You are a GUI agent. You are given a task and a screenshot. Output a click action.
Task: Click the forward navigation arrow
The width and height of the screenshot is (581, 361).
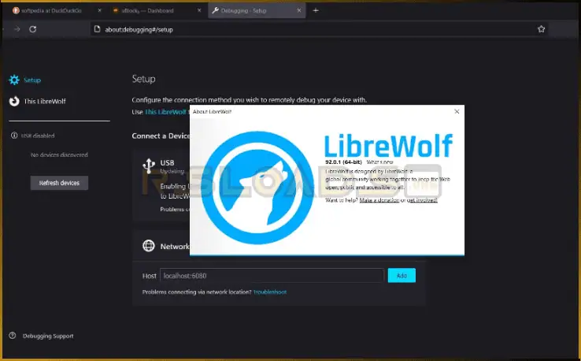[17, 29]
